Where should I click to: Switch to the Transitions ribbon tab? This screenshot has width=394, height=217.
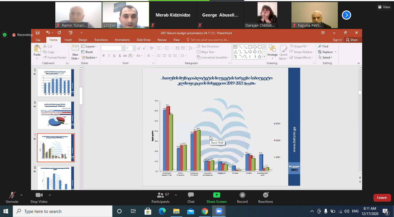[x=101, y=40]
